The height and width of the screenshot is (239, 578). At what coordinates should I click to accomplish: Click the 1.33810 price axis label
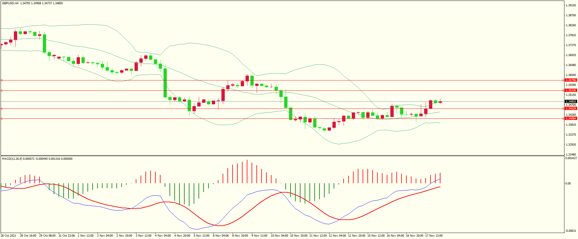(571, 125)
